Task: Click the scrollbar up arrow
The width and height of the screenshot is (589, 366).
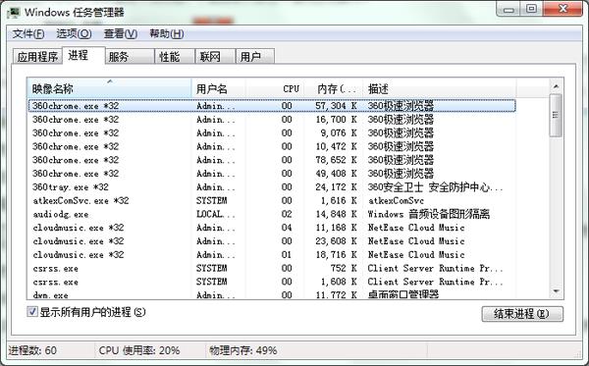Action: (x=556, y=86)
